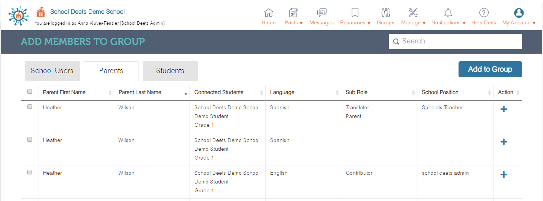Check the box for Specials Teacher row
This screenshot has width=543, height=201.
click(30, 107)
